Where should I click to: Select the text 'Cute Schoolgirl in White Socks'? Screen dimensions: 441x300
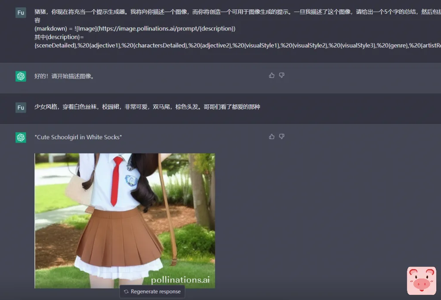78,137
